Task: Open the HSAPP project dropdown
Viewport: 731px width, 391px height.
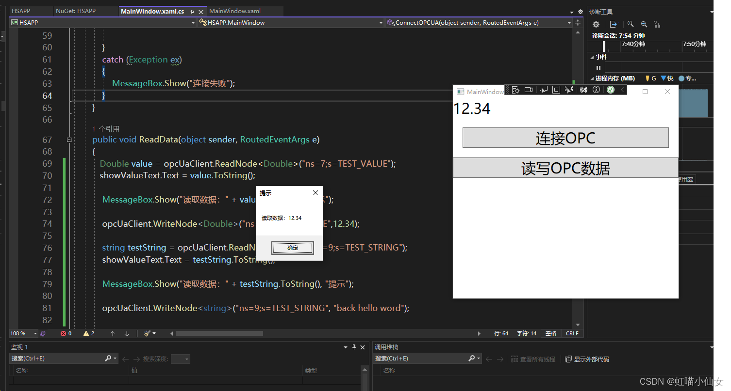Action: pos(193,23)
